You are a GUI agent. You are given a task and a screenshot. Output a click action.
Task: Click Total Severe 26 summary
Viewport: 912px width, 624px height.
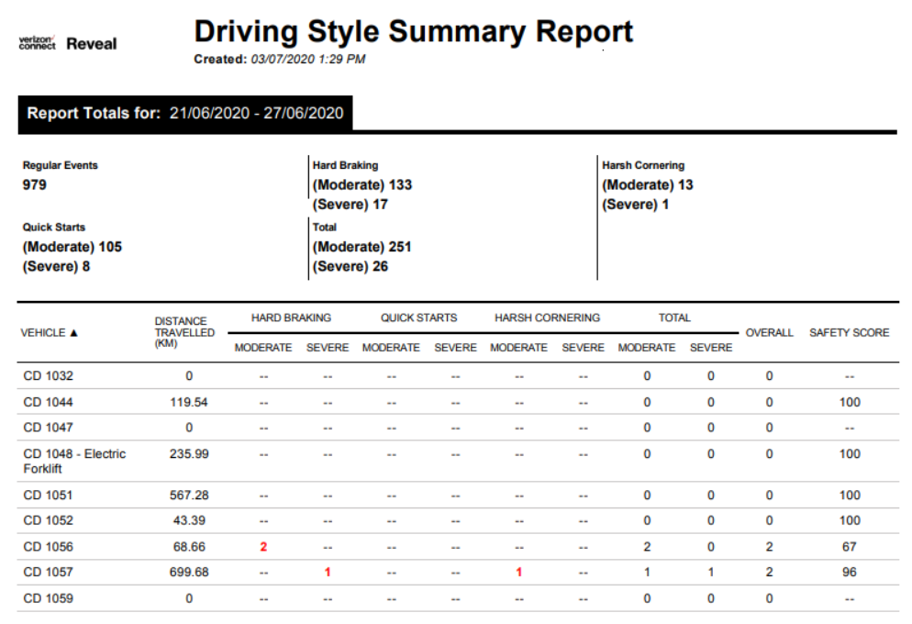(x=350, y=267)
